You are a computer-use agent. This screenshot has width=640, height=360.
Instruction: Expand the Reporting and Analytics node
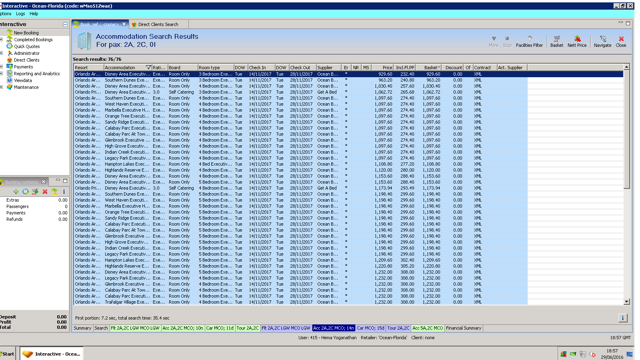tap(2, 74)
